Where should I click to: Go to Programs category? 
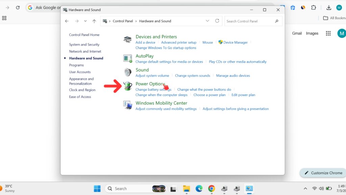pos(76,65)
